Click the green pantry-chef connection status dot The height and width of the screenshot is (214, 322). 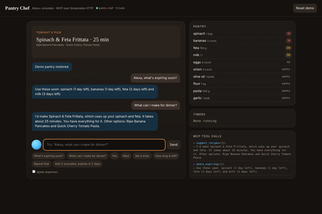[x=97, y=8]
